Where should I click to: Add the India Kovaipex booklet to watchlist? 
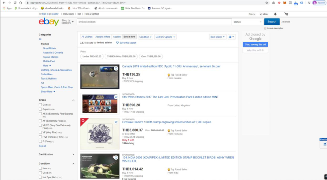116,157
